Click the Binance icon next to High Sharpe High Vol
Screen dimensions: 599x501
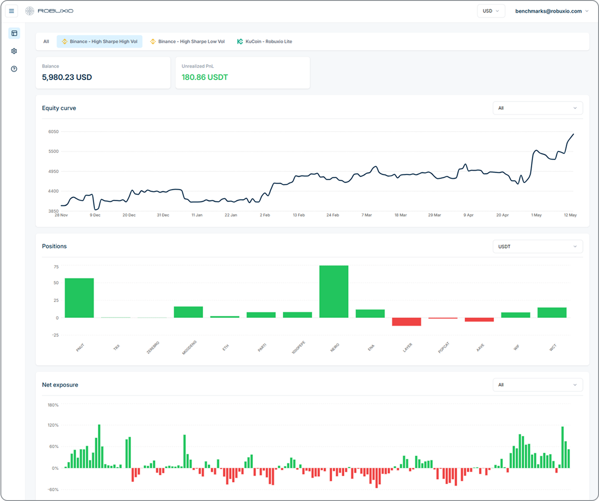click(x=64, y=41)
